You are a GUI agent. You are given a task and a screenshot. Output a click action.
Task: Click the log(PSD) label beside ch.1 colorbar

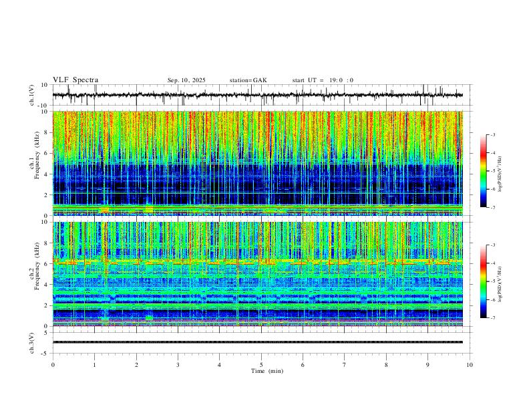point(500,174)
